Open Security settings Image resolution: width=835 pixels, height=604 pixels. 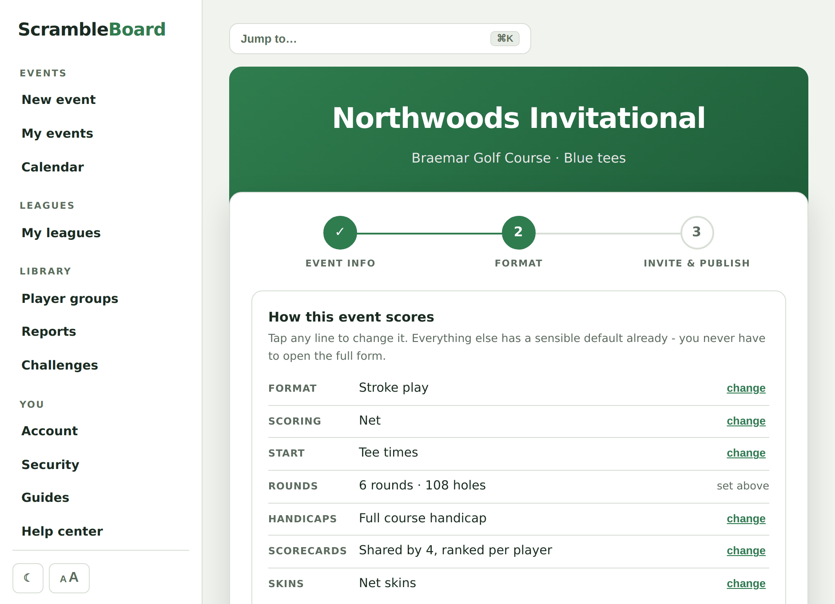pos(50,465)
